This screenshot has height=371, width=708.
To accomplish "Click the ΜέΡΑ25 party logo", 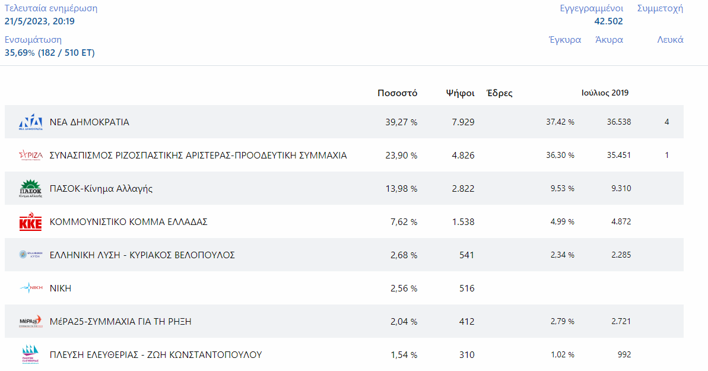I will pyautogui.click(x=31, y=322).
